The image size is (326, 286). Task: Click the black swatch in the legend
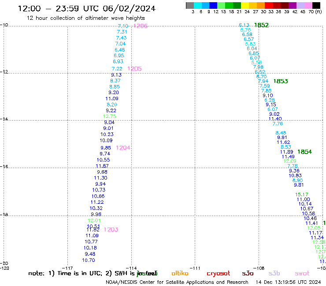tap(316, 5)
